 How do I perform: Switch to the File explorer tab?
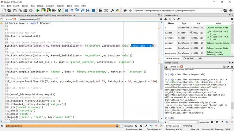(x=189, y=58)
